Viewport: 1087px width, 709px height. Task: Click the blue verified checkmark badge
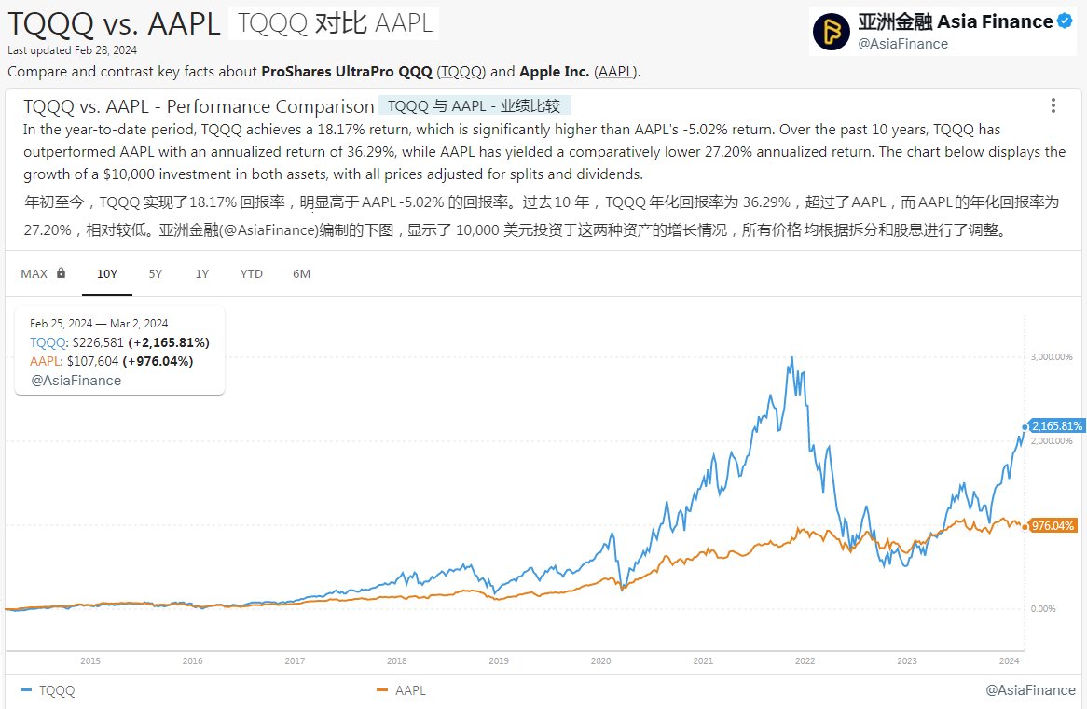1063,21
